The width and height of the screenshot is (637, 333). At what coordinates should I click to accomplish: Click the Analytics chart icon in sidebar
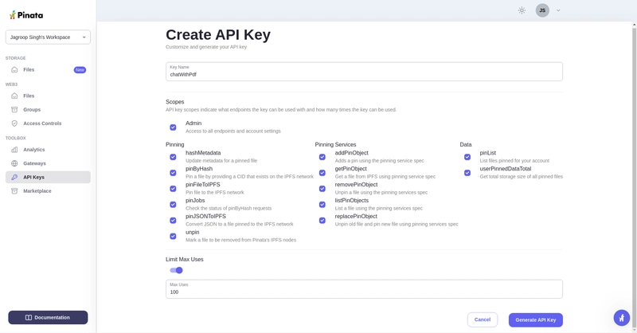click(14, 150)
